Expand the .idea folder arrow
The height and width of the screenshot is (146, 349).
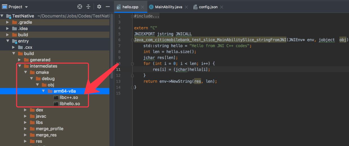point(8,28)
